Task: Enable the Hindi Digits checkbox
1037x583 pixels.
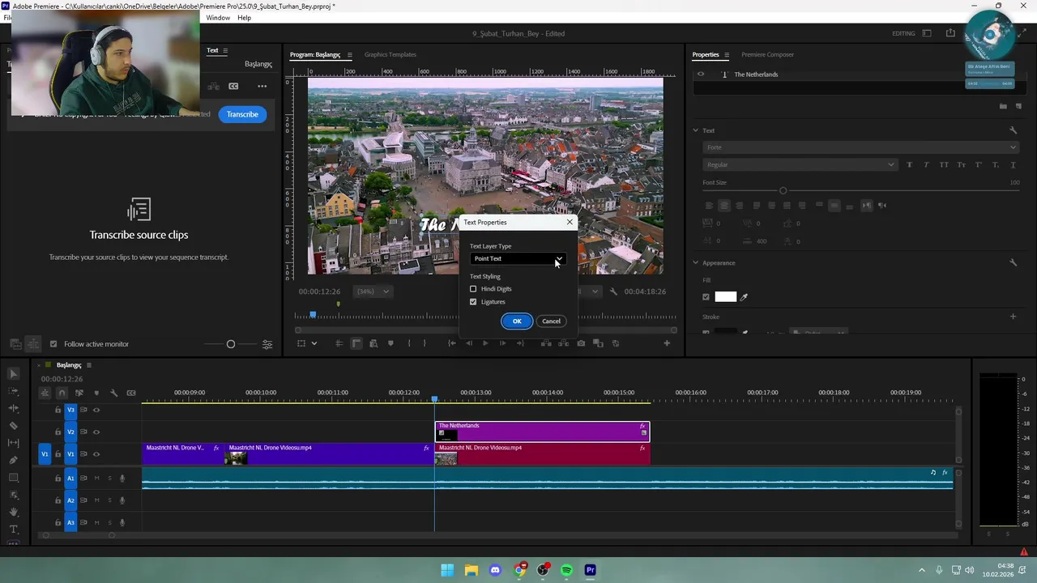Action: 473,289
